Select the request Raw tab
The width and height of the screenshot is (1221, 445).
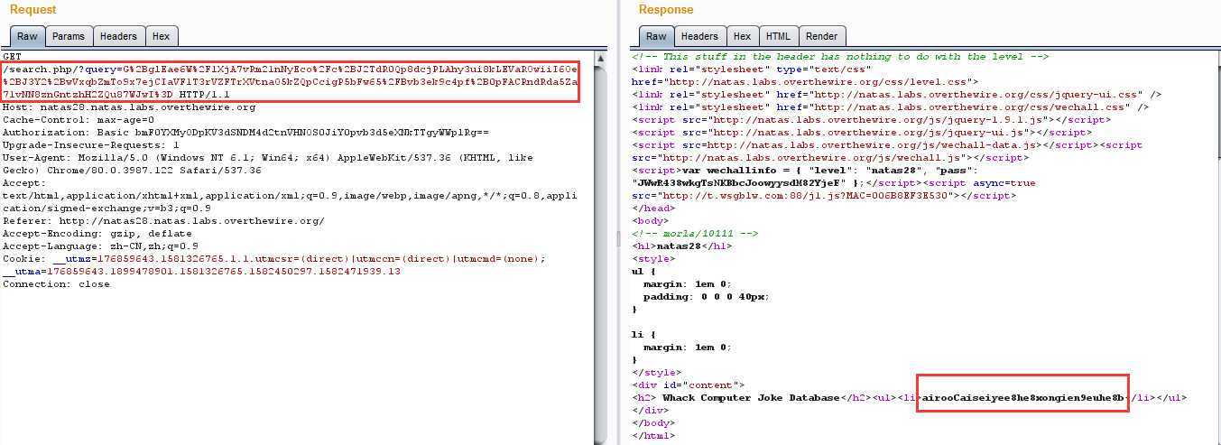pos(27,36)
